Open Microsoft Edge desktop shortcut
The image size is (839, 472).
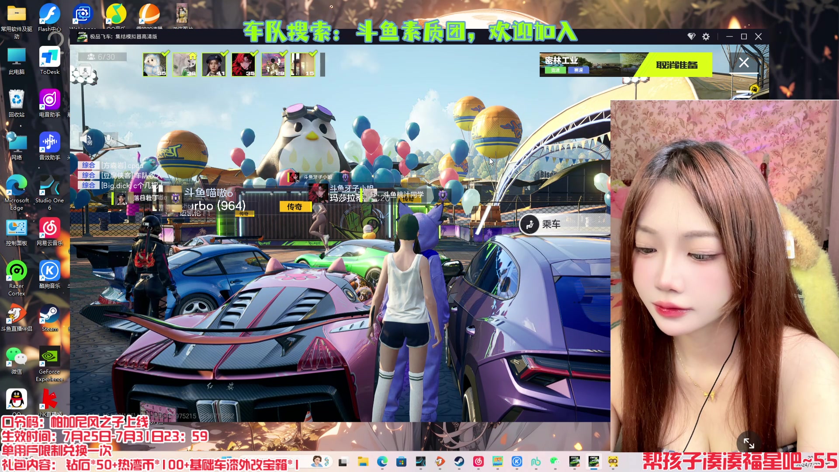[x=17, y=192]
